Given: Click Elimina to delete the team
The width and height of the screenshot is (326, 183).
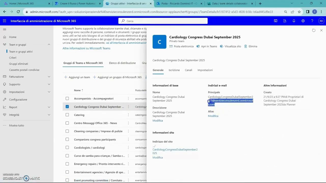Looking at the screenshot, I should (251, 46).
